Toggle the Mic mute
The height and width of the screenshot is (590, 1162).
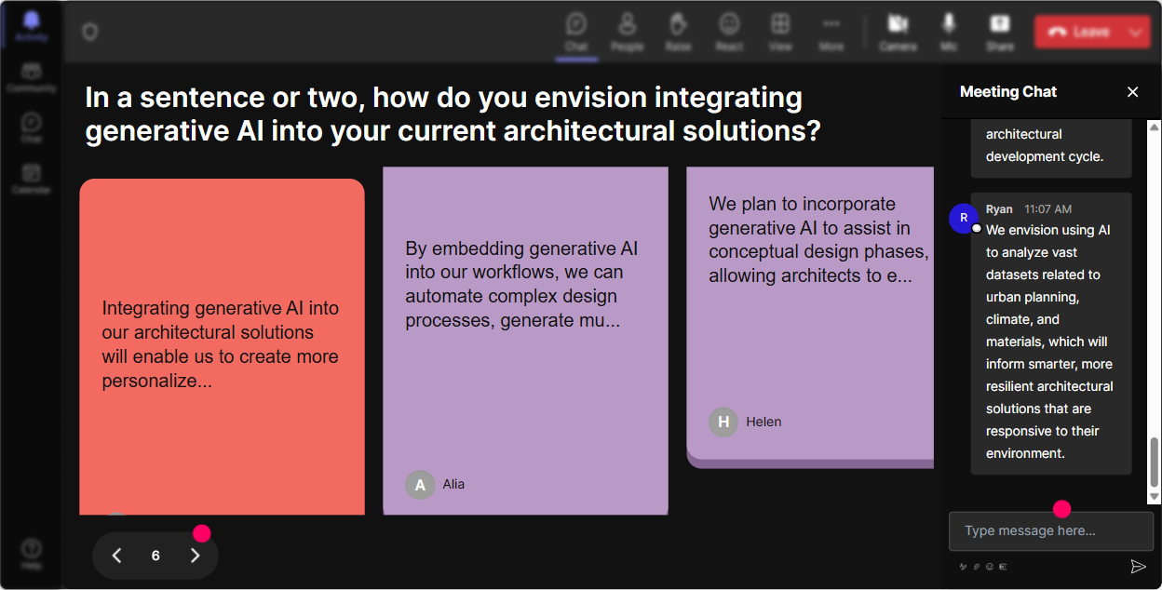point(949,32)
